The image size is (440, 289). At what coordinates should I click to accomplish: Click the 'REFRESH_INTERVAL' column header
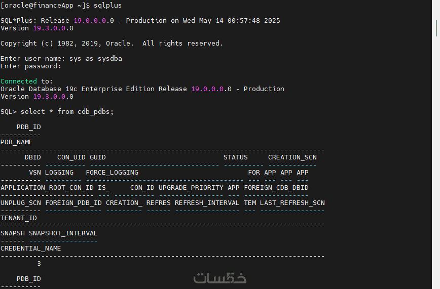pos(207,202)
